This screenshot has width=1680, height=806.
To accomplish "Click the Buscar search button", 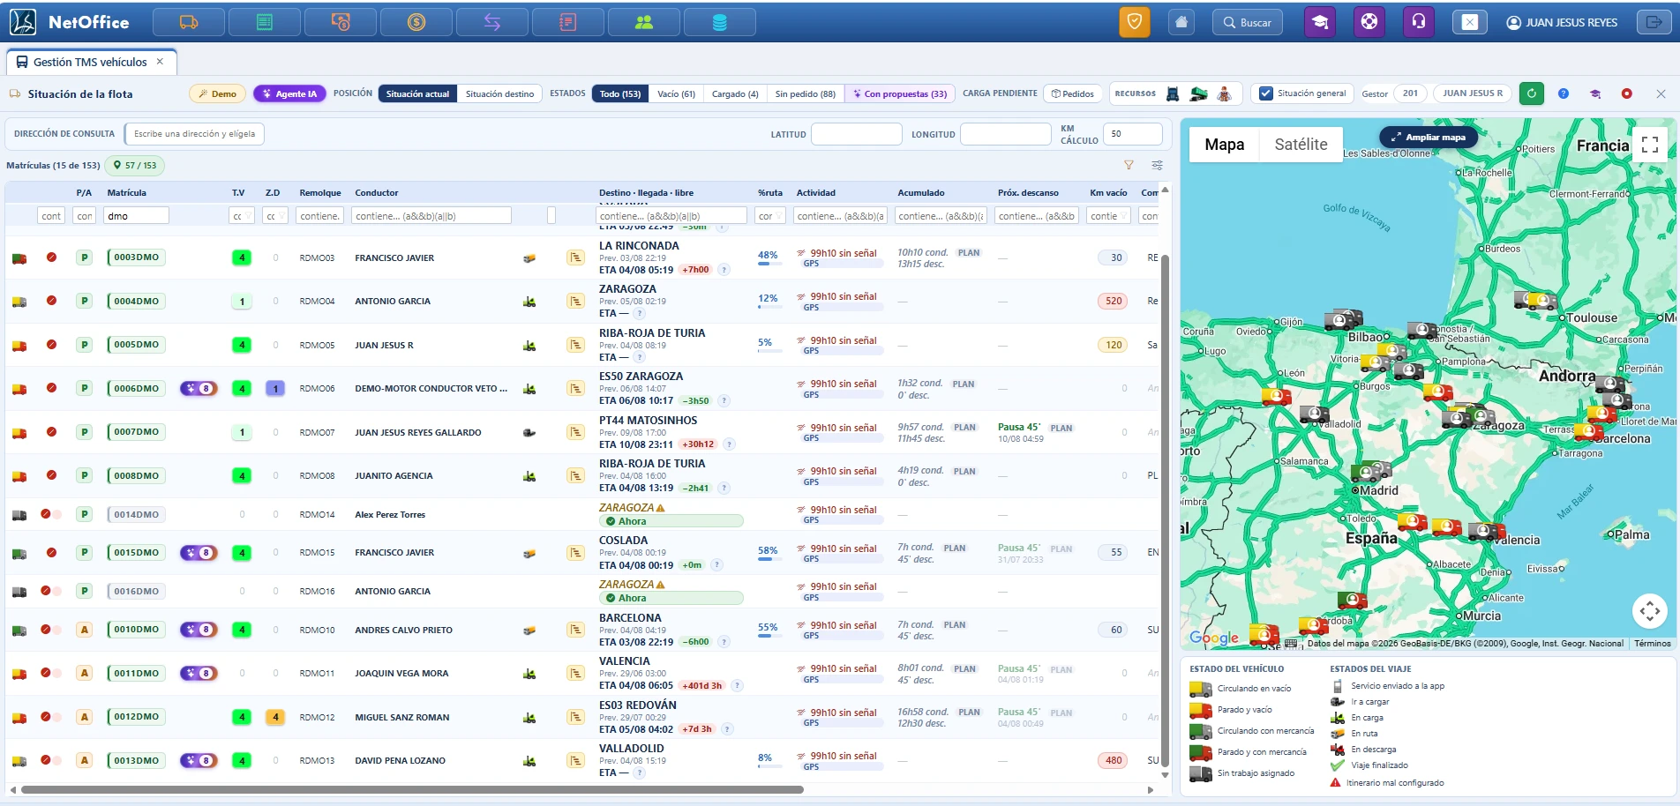I will click(x=1248, y=22).
